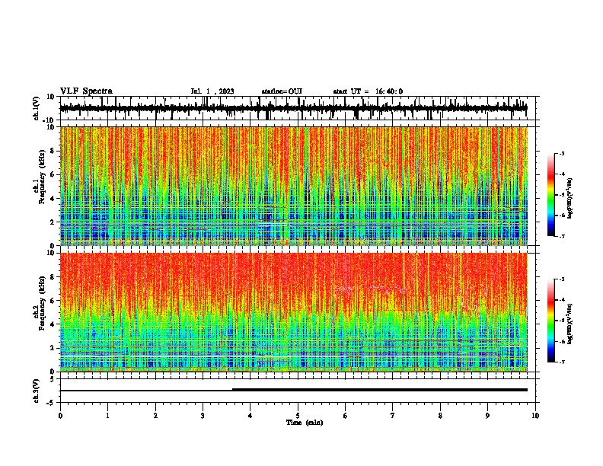Click inside the ch.1 spectrogram panel

(293, 186)
